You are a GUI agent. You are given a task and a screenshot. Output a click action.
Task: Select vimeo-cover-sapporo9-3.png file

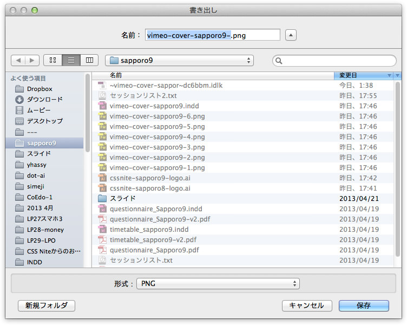click(x=242, y=147)
